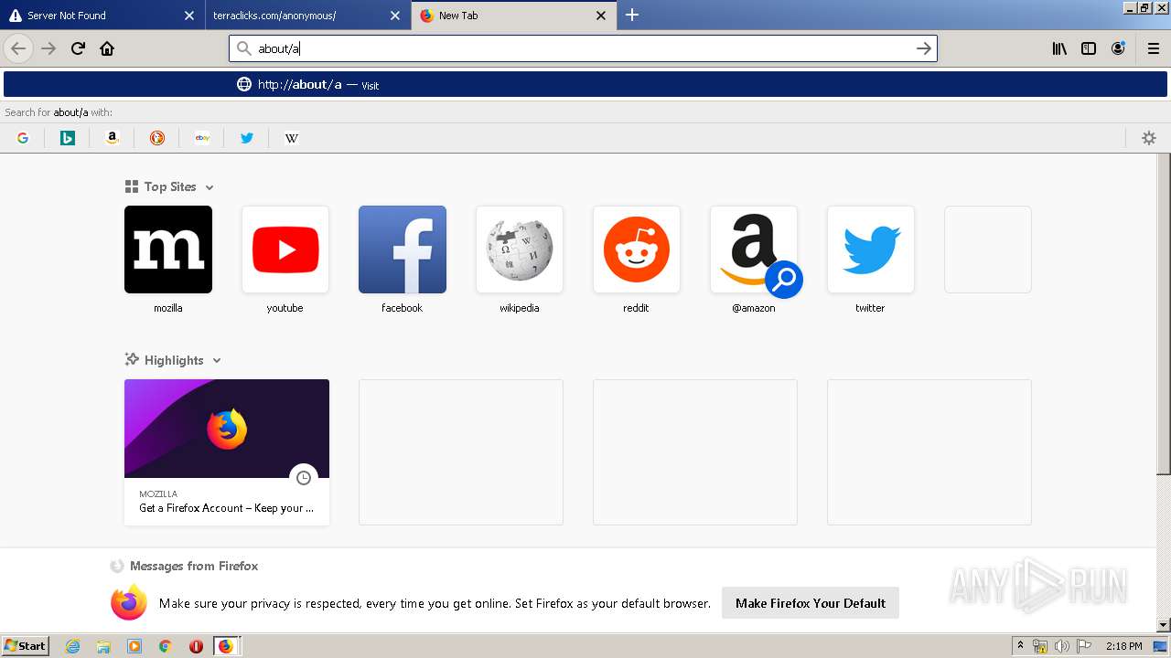
Task: Select the Firefox taskbar button
Action: pyautogui.click(x=226, y=646)
